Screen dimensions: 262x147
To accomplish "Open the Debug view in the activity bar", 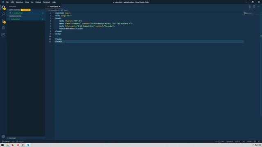I will coord(3,28).
